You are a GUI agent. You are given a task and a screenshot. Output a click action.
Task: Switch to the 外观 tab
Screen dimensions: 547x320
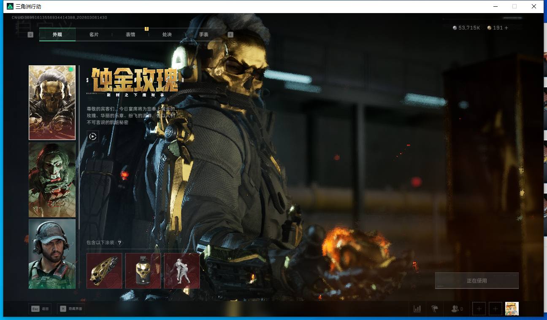click(x=57, y=35)
